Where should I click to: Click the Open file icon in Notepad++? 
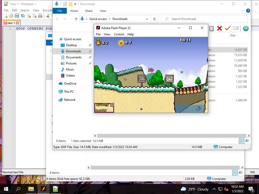coord(11,16)
